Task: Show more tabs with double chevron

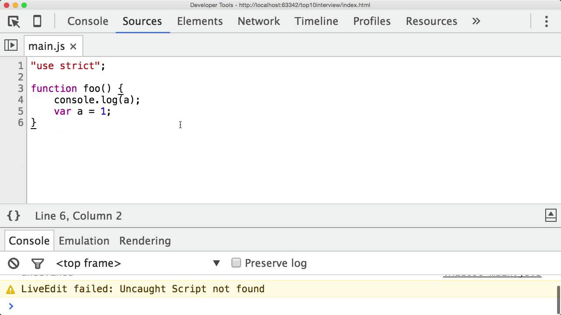Action: 476,21
